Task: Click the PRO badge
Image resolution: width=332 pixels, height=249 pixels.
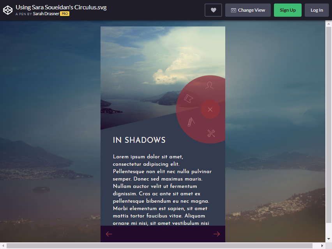Action: tap(65, 14)
